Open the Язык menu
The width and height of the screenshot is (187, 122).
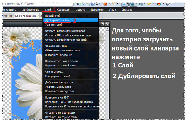pyautogui.click(x=113, y=10)
